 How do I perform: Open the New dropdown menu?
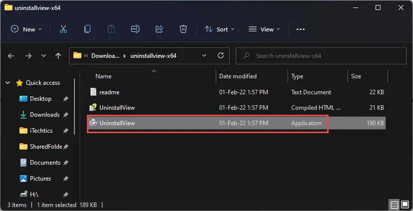click(x=26, y=29)
